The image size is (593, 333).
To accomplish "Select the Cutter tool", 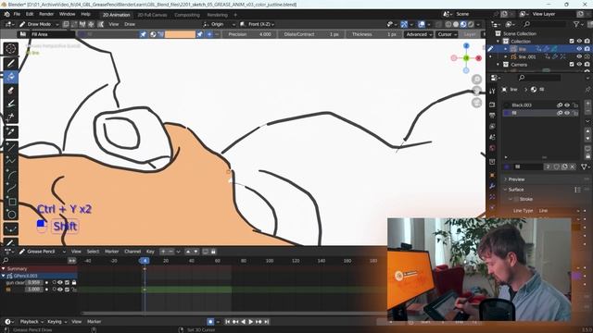I will [x=10, y=117].
